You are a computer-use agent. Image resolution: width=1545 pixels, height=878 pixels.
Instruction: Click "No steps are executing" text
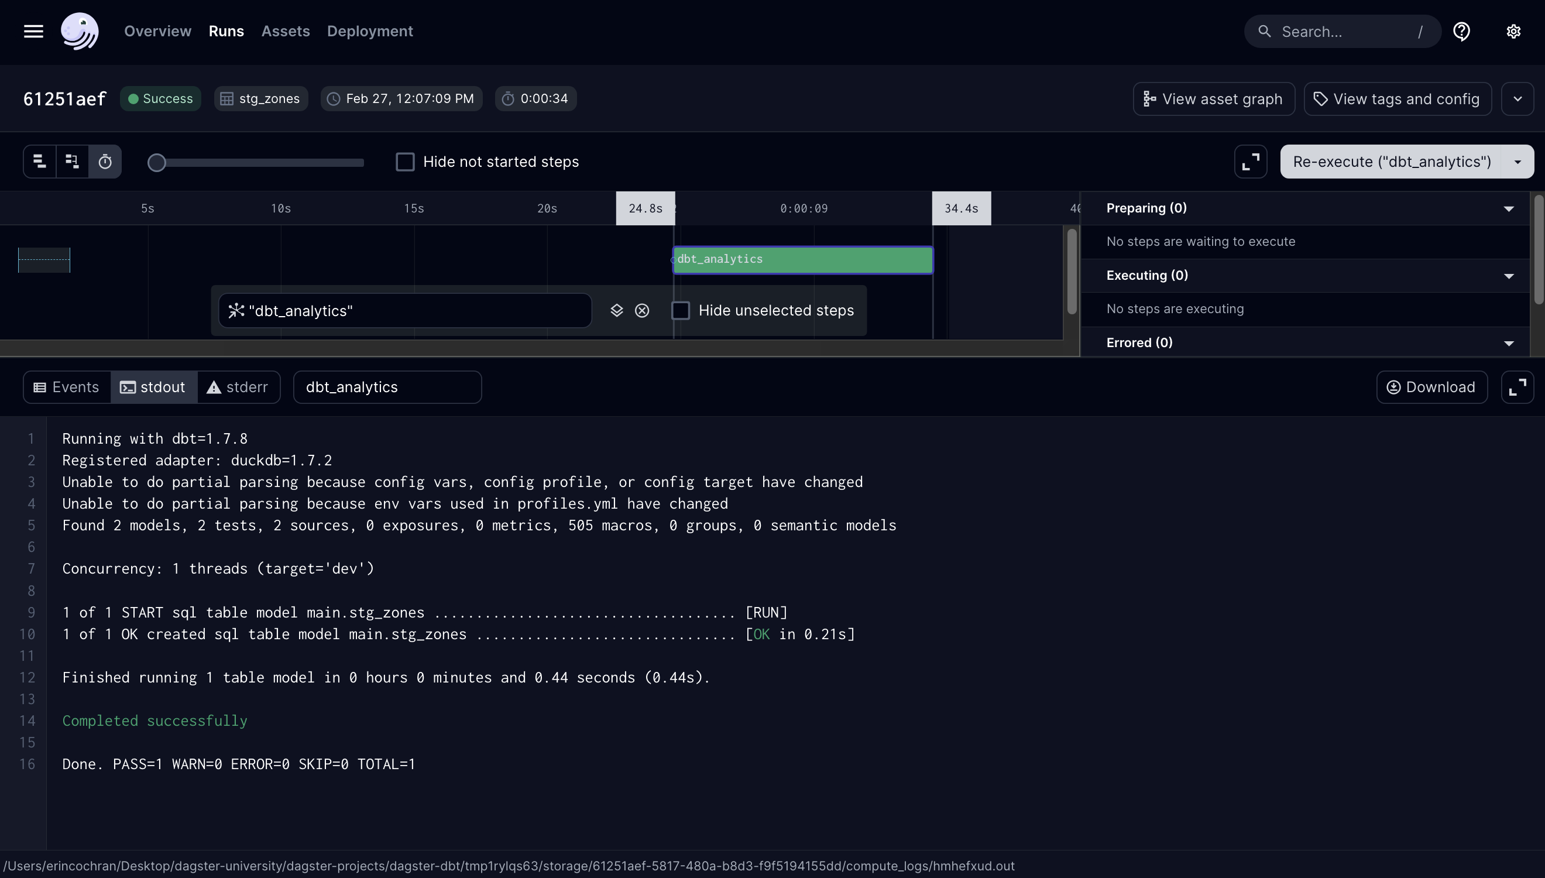coord(1175,308)
